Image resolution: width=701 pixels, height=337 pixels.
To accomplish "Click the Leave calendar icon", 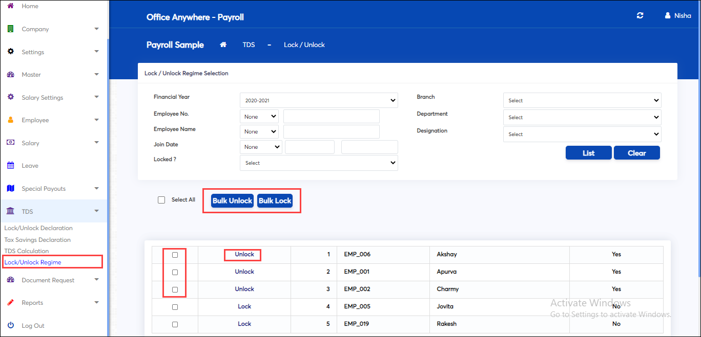I will [10, 166].
